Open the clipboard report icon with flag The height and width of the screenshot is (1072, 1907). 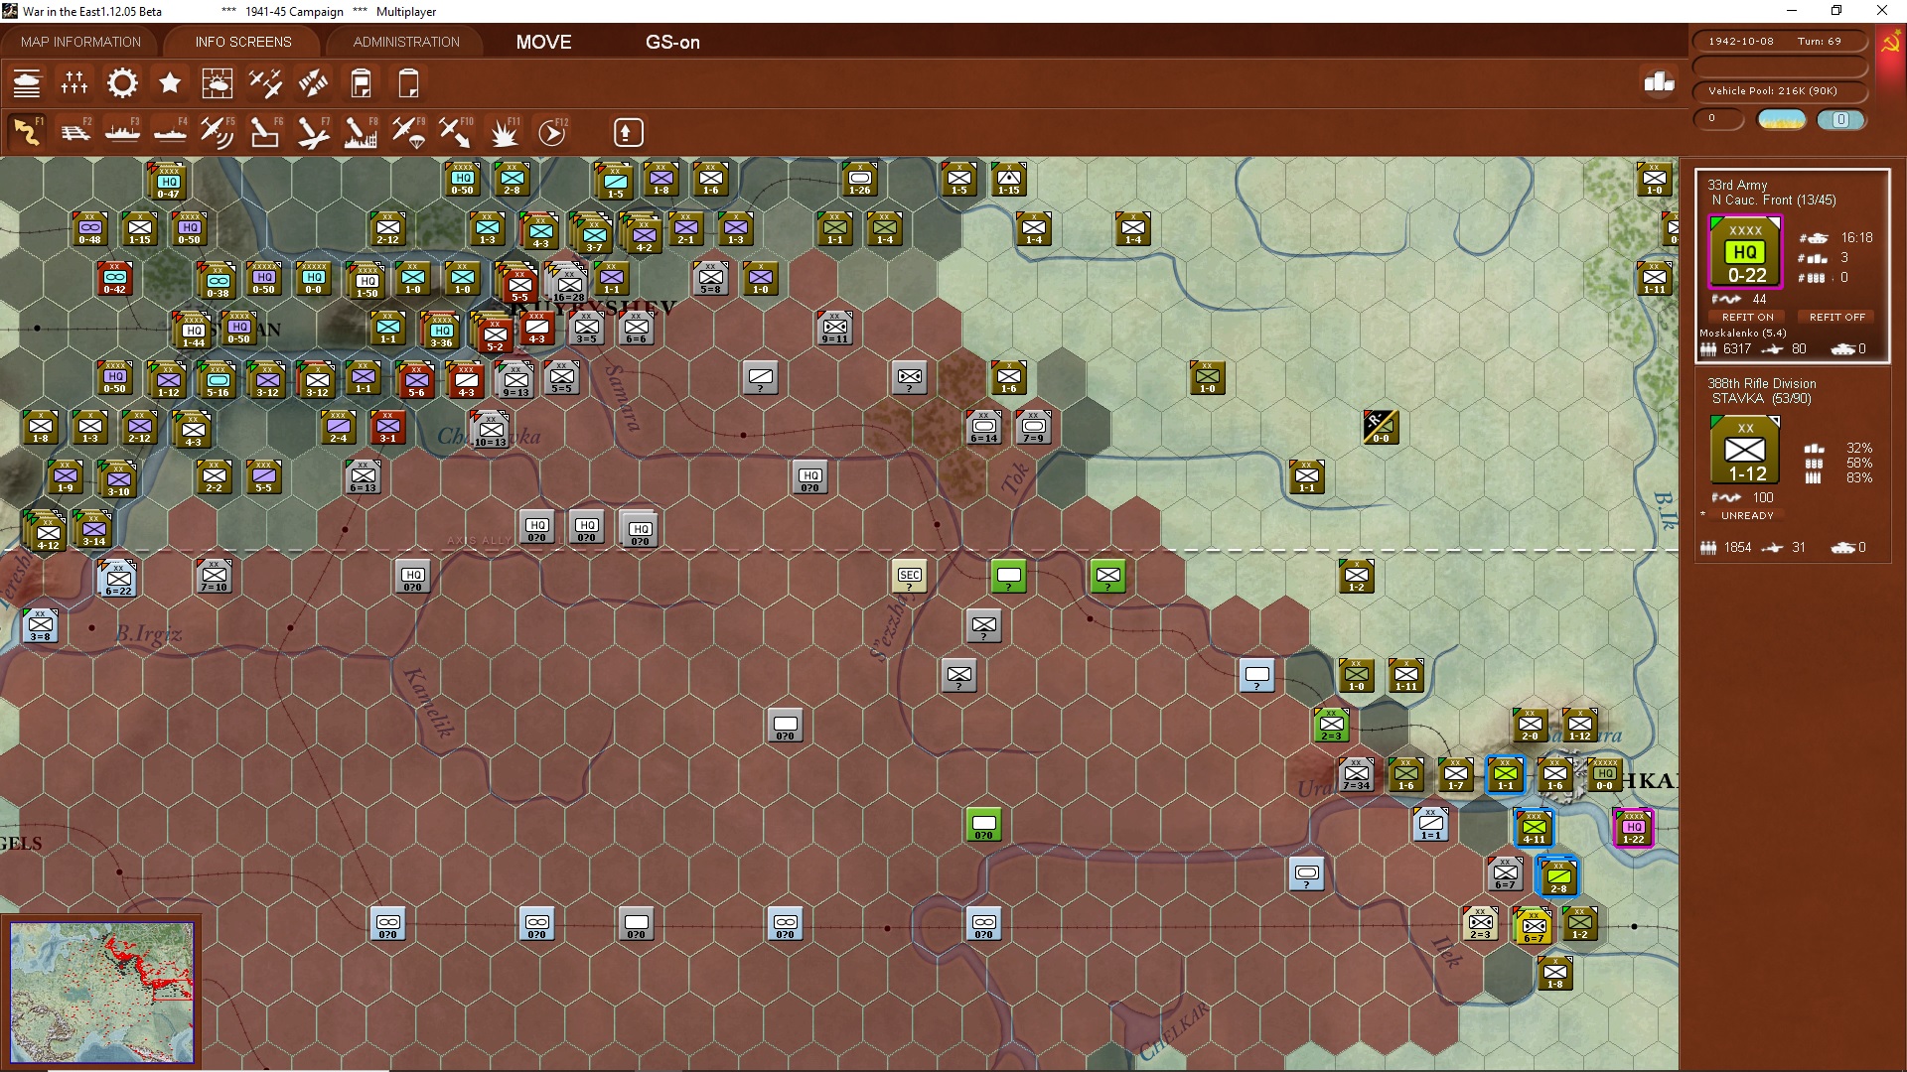pyautogui.click(x=361, y=83)
